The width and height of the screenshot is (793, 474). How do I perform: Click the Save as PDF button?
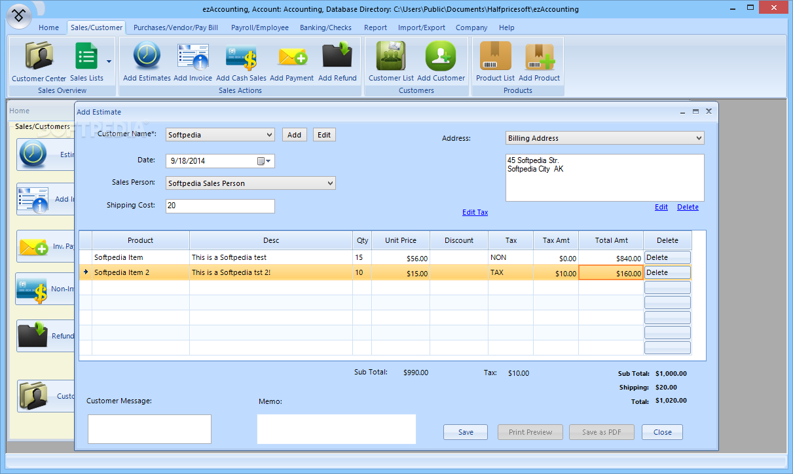tap(602, 432)
